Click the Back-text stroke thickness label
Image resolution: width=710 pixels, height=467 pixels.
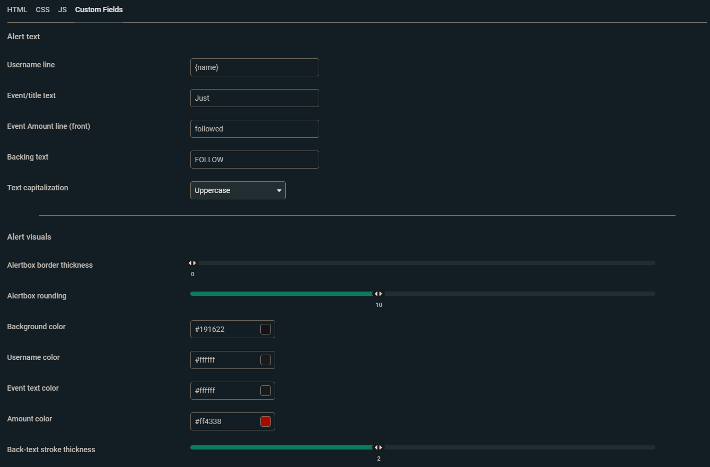click(x=51, y=450)
